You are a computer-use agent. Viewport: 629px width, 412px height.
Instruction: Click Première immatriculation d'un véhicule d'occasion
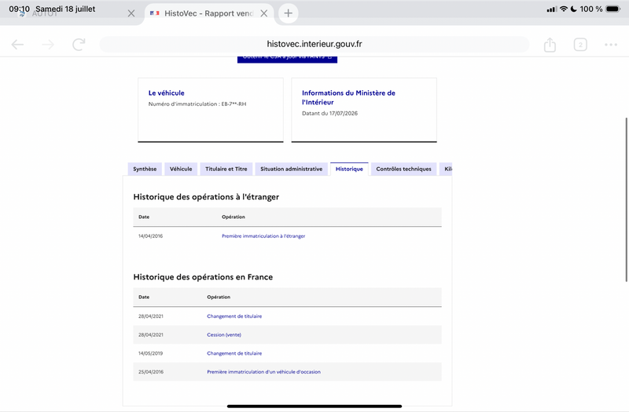(263, 372)
